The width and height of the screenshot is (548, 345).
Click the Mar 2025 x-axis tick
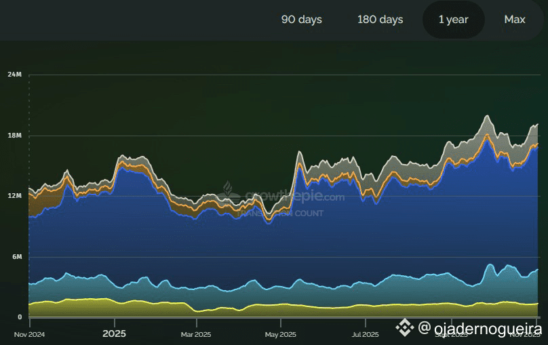[x=195, y=334]
